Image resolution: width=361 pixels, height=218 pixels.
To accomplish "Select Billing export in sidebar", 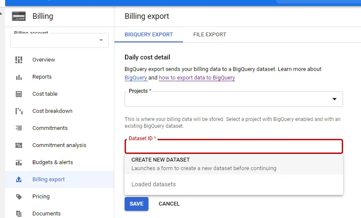I will coord(59,179).
